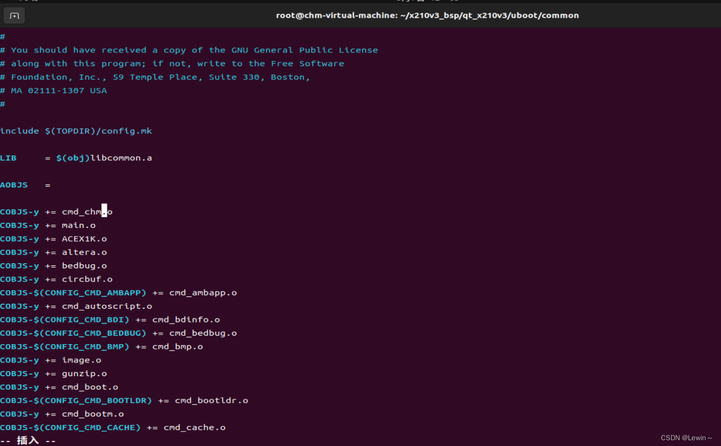
Task: Click the COBJS-$(CONFIG_CMD_BOOTLDR) variable
Action: tap(76, 401)
